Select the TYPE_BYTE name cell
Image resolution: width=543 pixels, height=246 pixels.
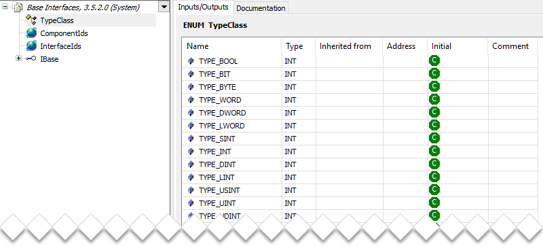pos(231,87)
